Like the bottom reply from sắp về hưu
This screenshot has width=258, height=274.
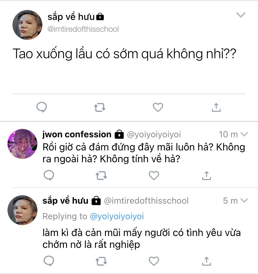click(154, 261)
